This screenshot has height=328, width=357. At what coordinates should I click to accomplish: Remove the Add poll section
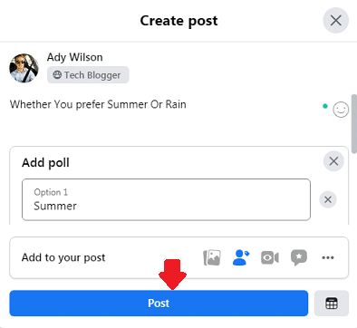click(x=333, y=161)
